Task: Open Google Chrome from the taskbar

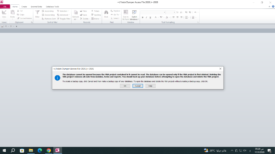Action: [x=49, y=150]
